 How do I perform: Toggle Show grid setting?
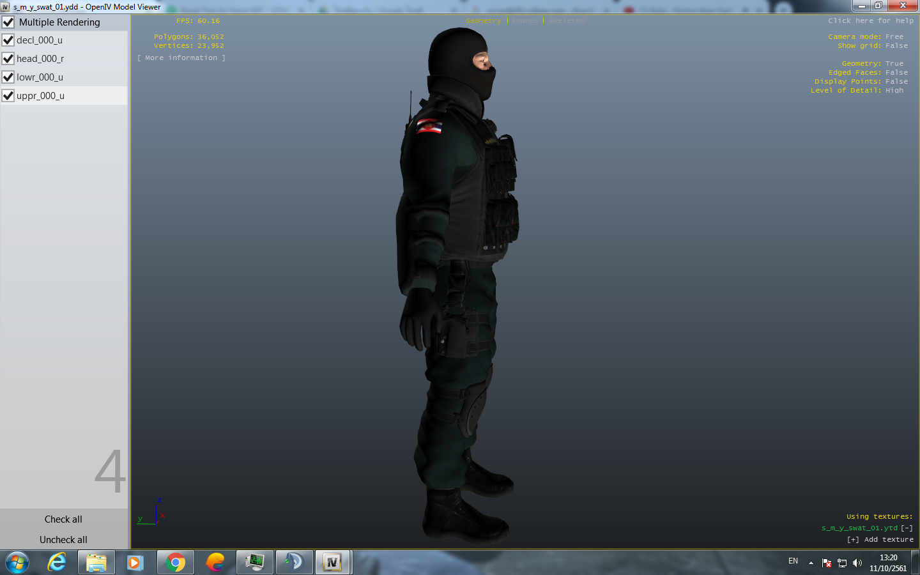click(x=873, y=46)
